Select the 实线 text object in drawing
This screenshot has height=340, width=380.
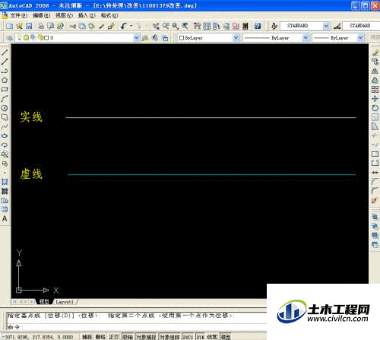coord(31,117)
